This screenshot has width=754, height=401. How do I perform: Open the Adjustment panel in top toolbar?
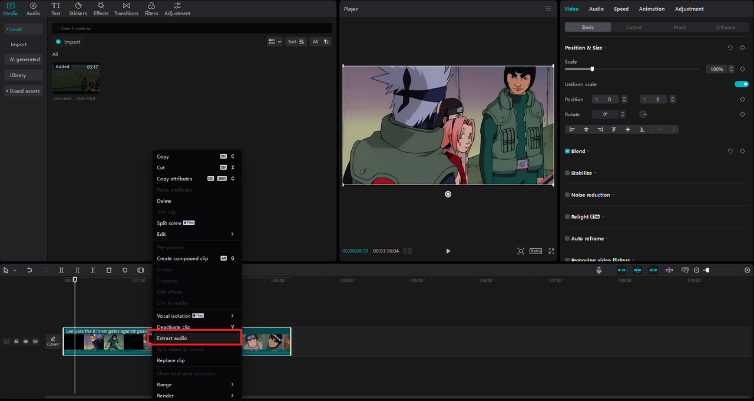(177, 9)
